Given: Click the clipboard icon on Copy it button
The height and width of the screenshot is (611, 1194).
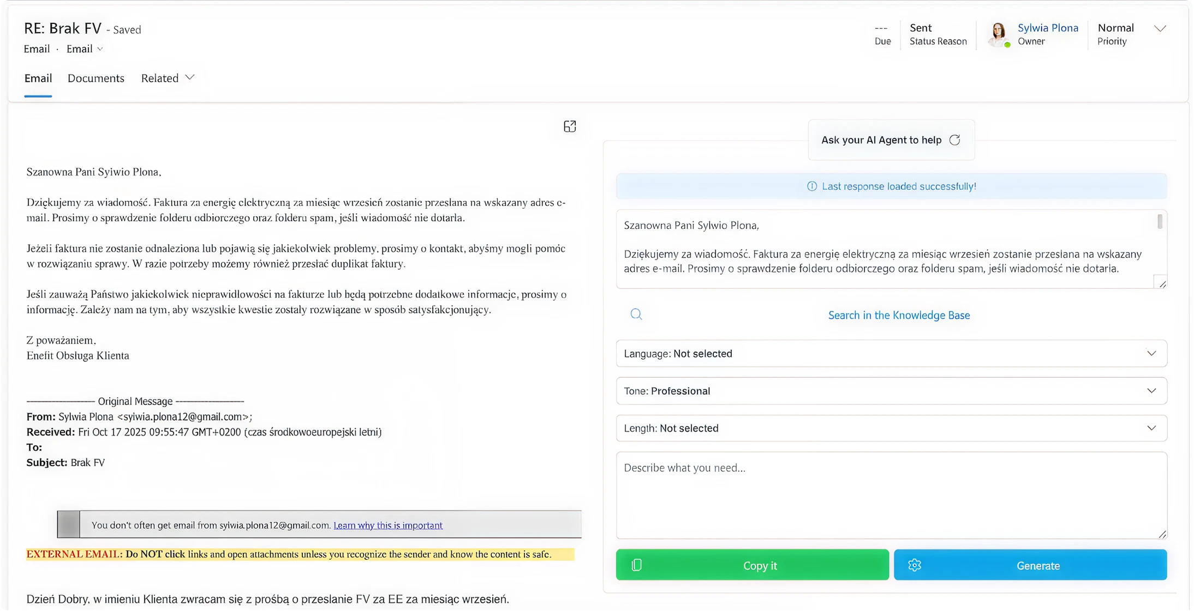Looking at the screenshot, I should point(636,565).
